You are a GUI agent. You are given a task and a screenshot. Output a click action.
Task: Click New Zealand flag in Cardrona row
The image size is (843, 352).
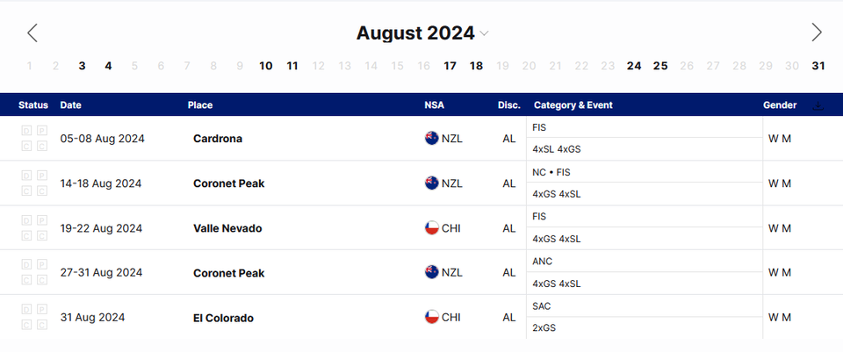pos(431,139)
